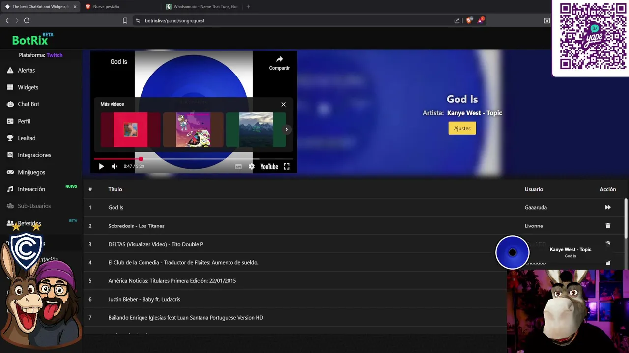
Task: Select row Sobredosis - Los Titanes
Action: [x=354, y=226]
